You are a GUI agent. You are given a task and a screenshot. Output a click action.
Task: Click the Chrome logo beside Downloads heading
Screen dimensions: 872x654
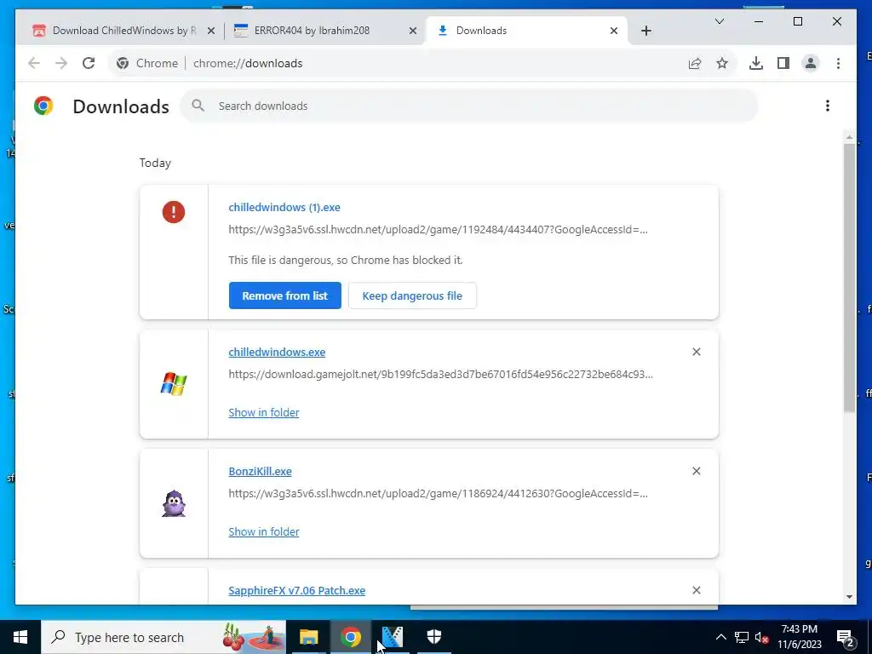(x=43, y=106)
